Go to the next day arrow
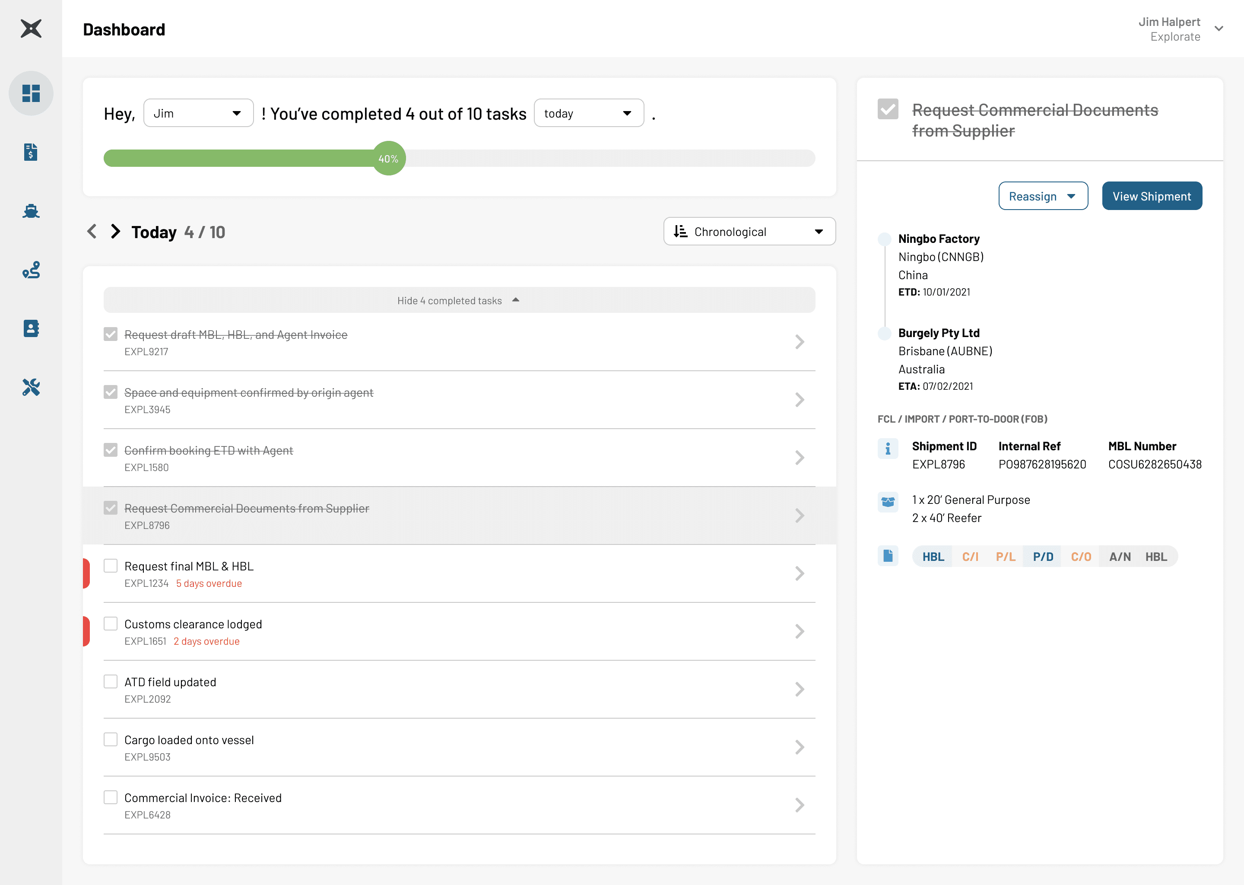Screen dimensions: 1244x885 115,232
